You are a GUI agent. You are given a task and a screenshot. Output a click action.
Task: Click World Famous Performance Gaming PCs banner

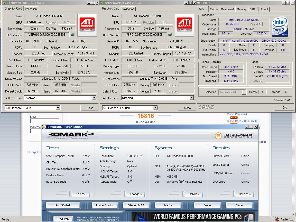(x=193, y=217)
